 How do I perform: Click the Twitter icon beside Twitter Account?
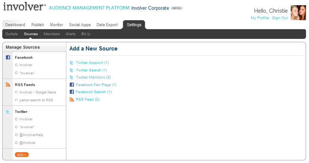72,63
